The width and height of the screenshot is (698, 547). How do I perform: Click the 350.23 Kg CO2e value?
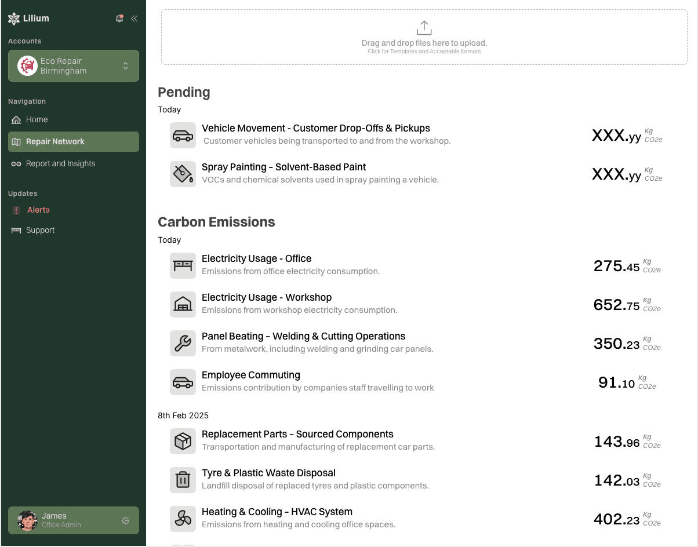tap(627, 344)
